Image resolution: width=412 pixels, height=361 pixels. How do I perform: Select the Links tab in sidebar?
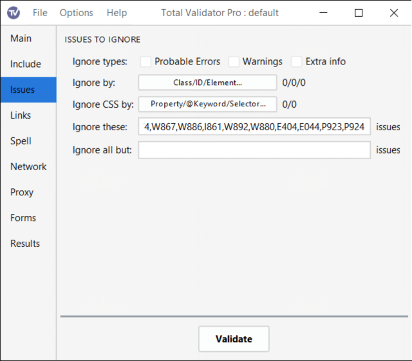pos(21,115)
